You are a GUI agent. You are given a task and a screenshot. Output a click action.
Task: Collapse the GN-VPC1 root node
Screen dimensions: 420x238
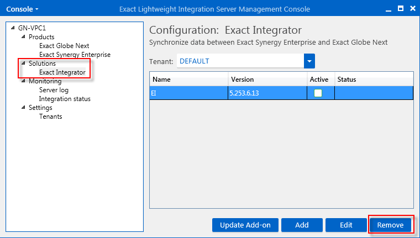(x=13, y=28)
